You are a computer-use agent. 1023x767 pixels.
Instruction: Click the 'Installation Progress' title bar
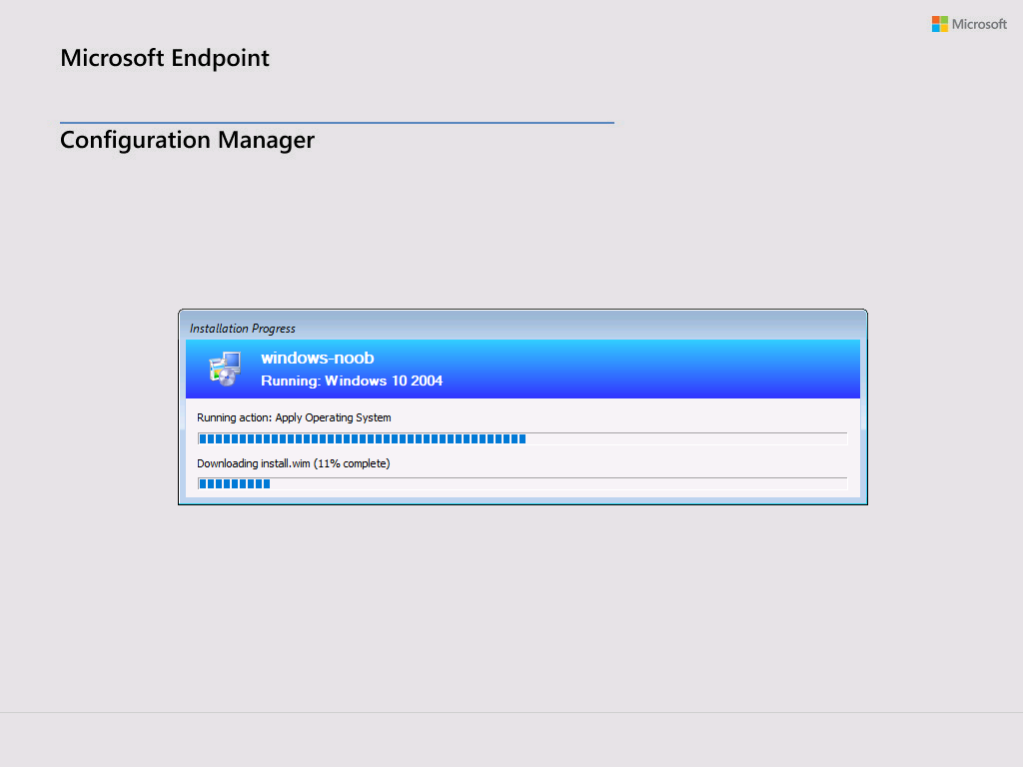[522, 328]
